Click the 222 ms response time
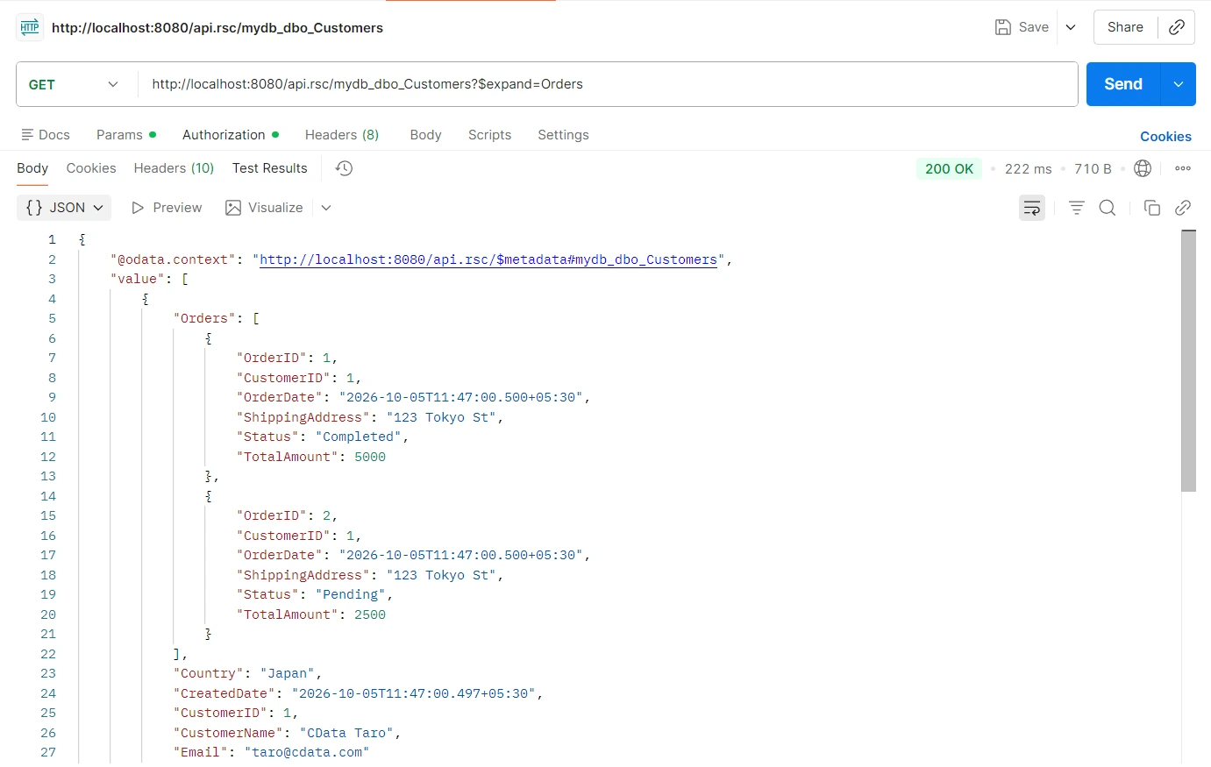 tap(1028, 168)
